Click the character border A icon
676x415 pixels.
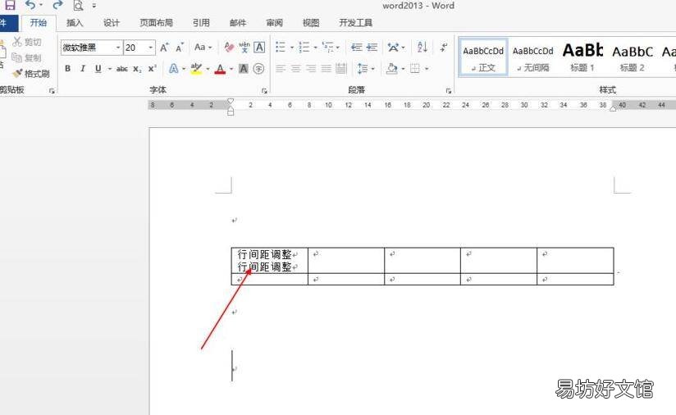coord(259,47)
